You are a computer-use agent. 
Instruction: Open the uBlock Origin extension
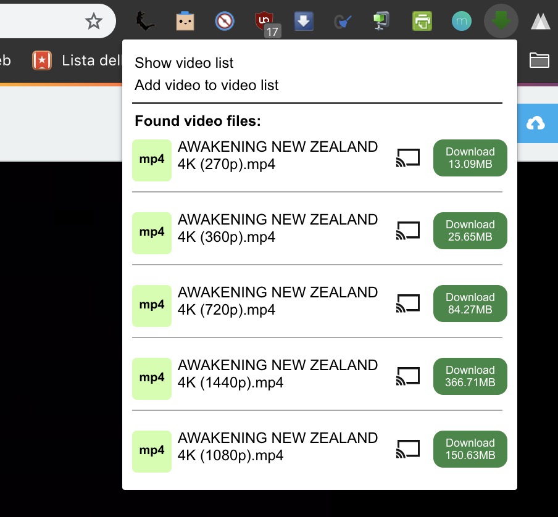[265, 22]
